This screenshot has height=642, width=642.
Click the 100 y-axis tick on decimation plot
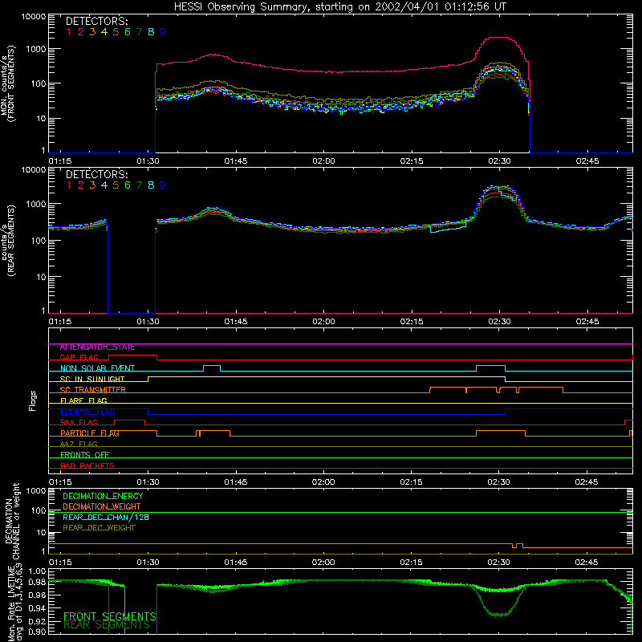pyautogui.click(x=39, y=511)
